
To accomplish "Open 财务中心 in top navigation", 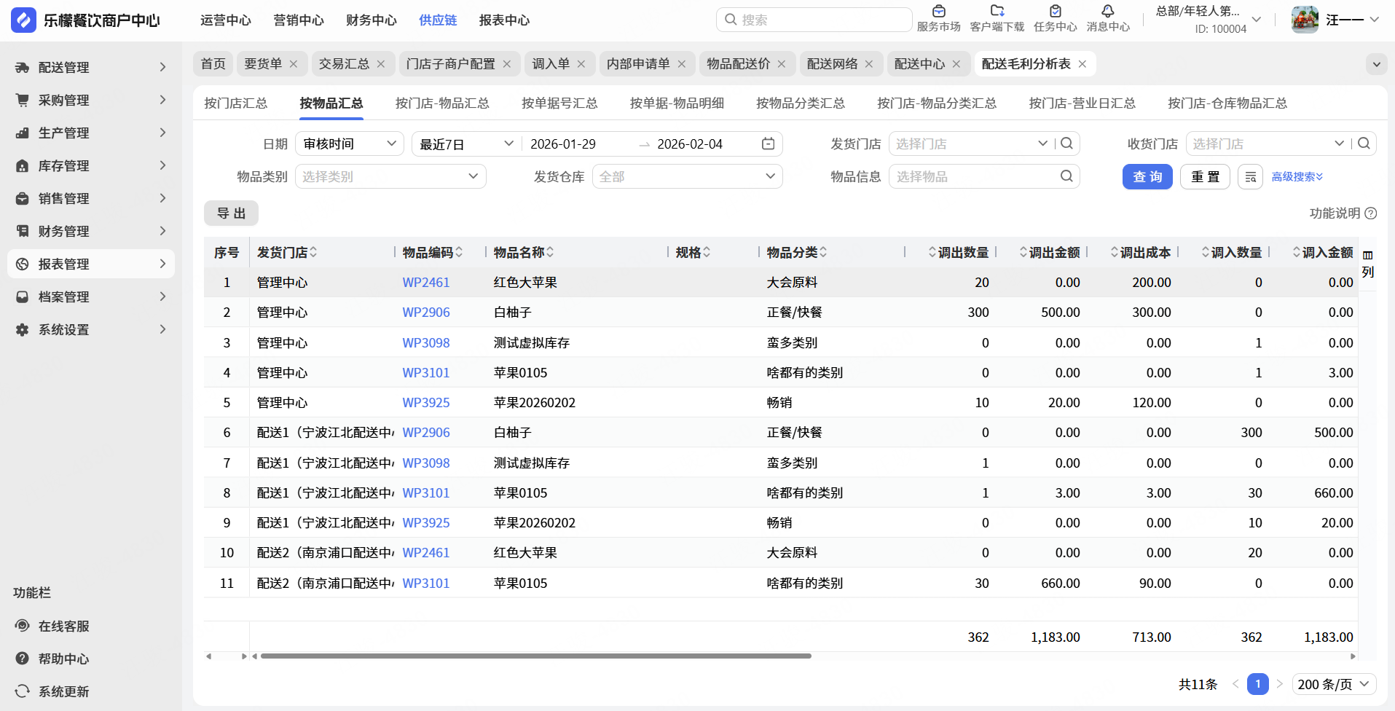I will tap(371, 20).
